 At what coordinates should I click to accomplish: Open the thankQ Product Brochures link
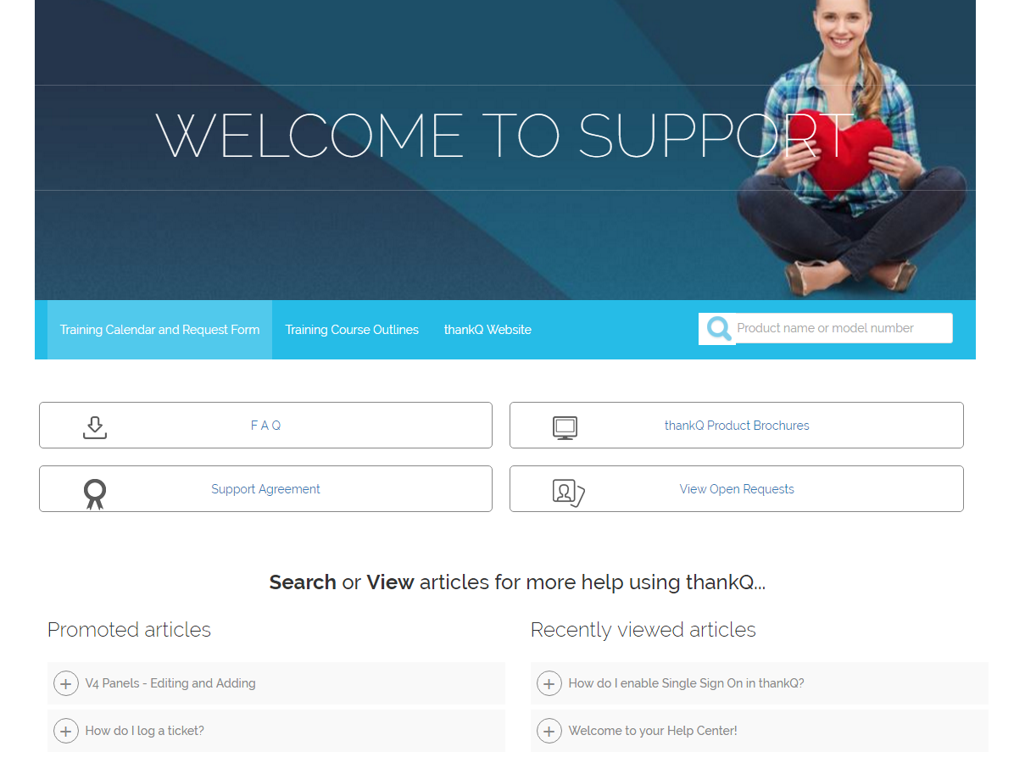[736, 426]
